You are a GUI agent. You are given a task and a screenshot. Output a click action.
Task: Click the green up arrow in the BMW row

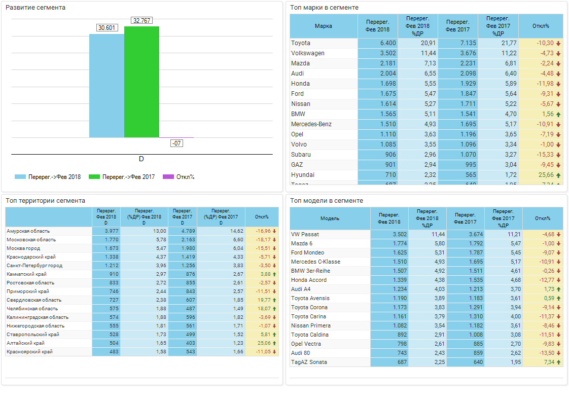pyautogui.click(x=558, y=115)
